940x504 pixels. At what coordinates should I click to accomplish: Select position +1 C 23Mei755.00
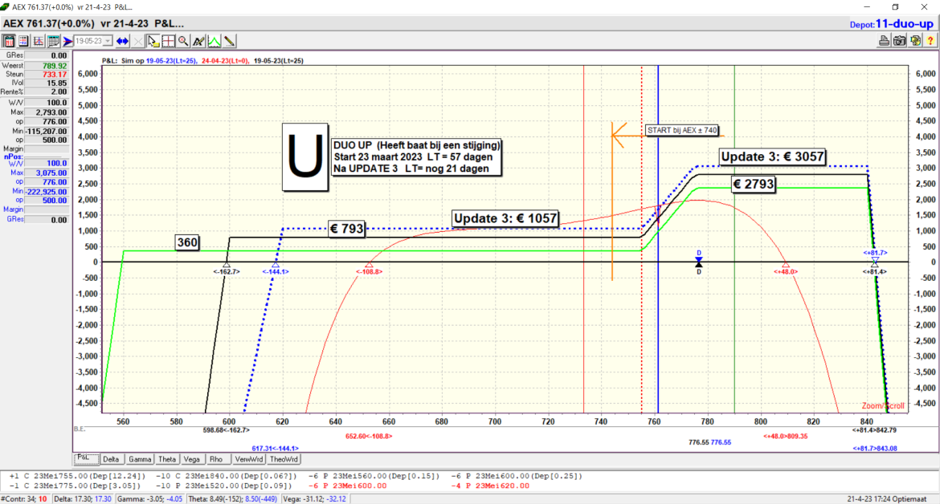[x=77, y=477]
